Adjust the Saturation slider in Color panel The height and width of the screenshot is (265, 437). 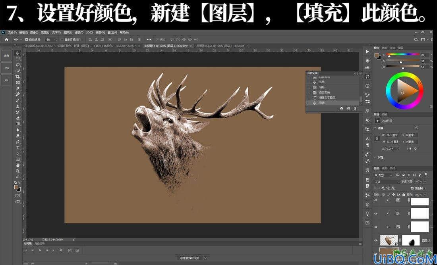(403, 61)
